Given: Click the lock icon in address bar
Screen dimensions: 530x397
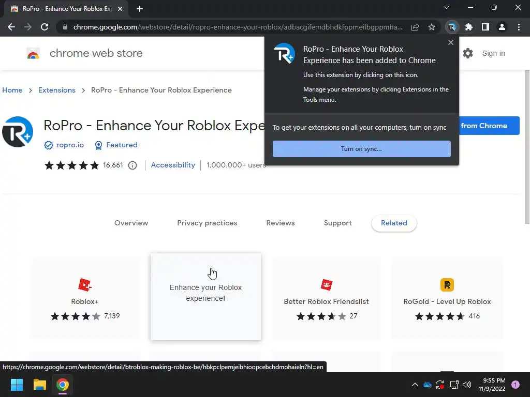Looking at the screenshot, I should pyautogui.click(x=65, y=27).
